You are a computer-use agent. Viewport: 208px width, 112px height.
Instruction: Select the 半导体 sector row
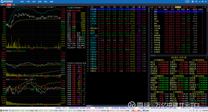point(177,31)
